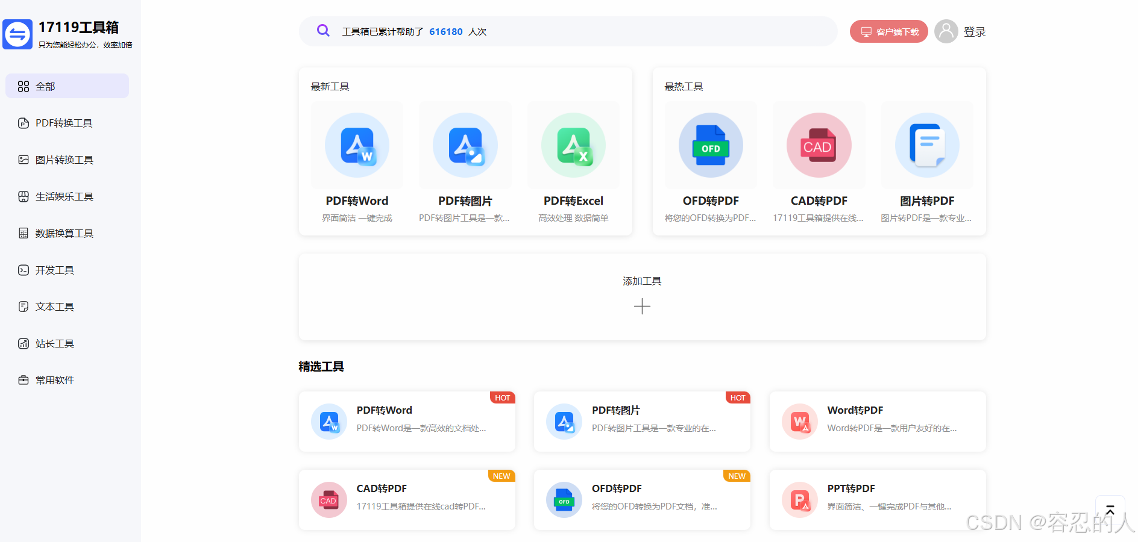This screenshot has width=1138, height=542.
Task: Click the CAD转PDF title in 最热工具
Action: (x=819, y=201)
